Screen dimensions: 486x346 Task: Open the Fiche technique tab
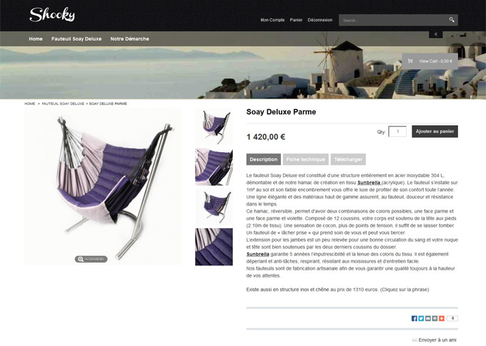pyautogui.click(x=306, y=159)
